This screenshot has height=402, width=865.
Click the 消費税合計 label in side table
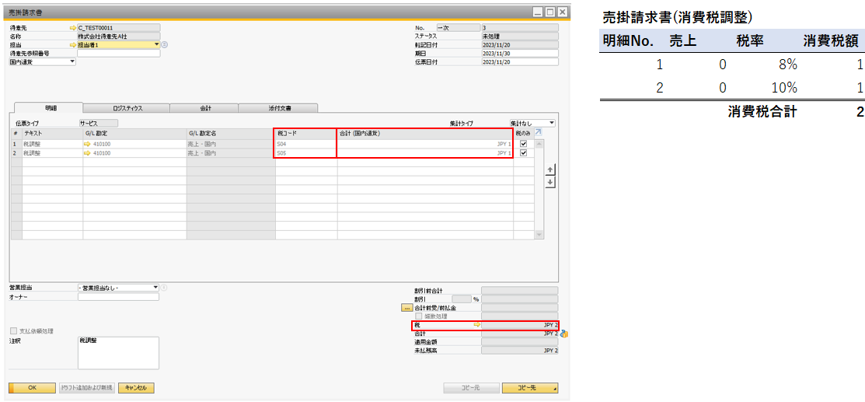tap(762, 111)
